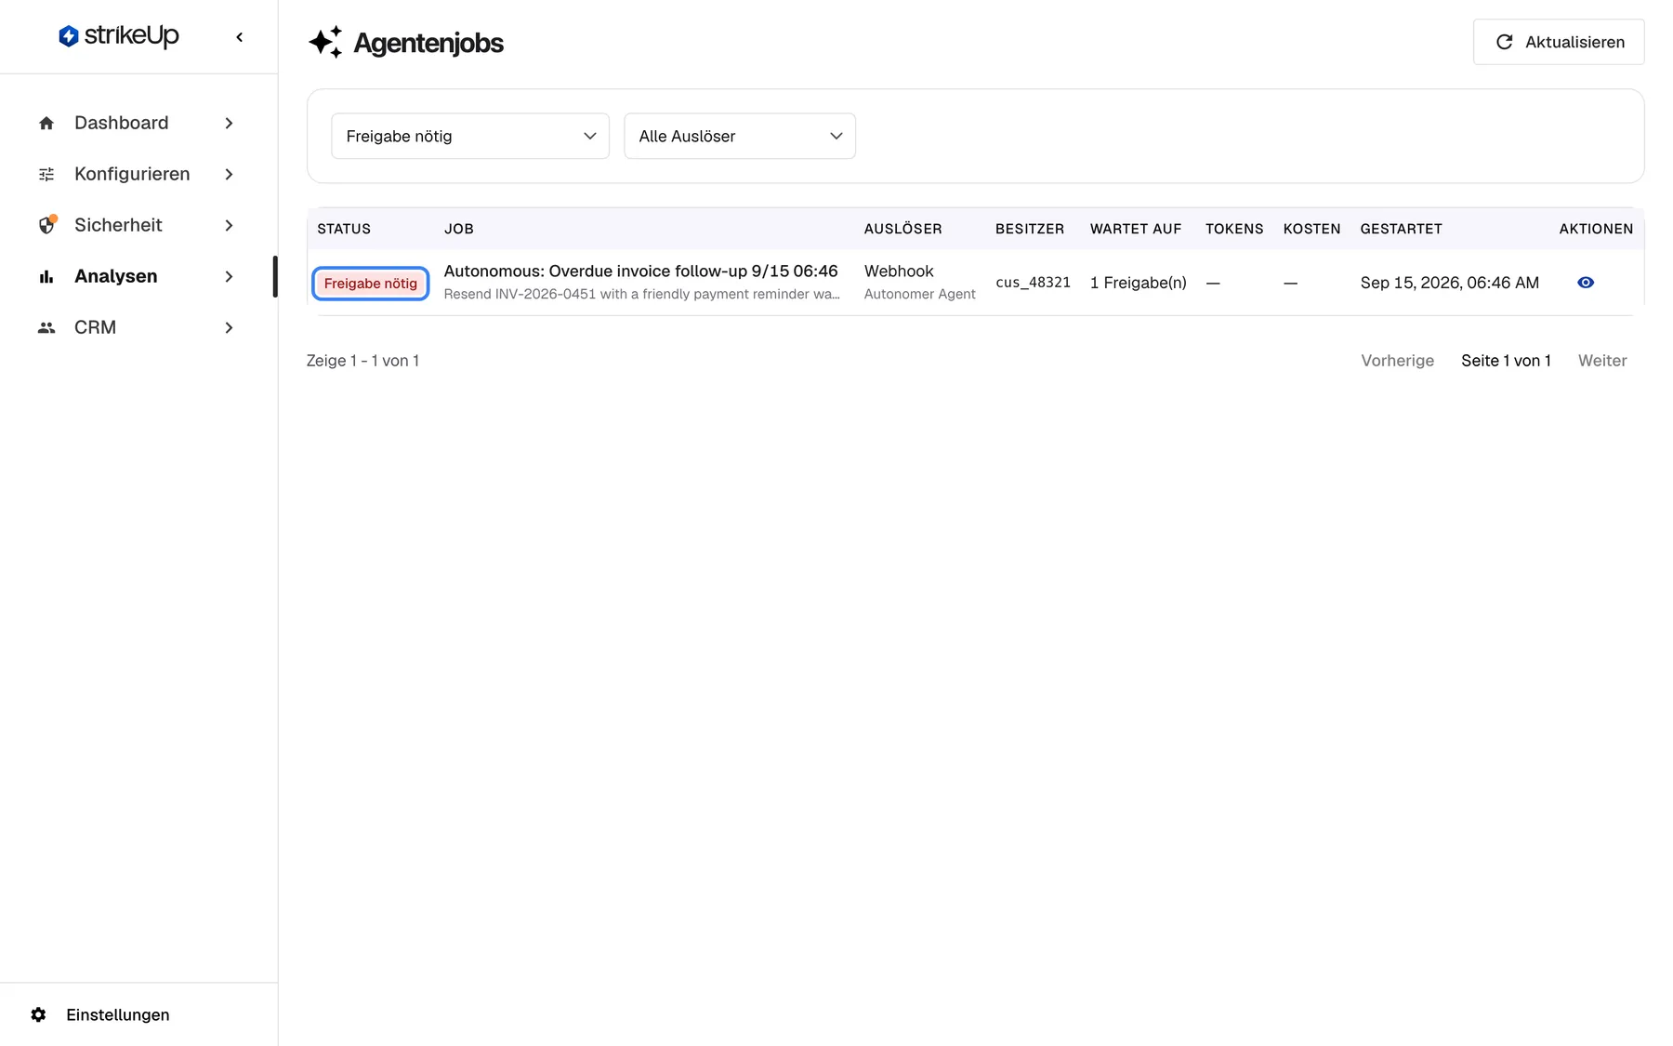This screenshot has height=1046, width=1673.
Task: Open the Overdue invoice follow-up job
Action: [x=640, y=271]
